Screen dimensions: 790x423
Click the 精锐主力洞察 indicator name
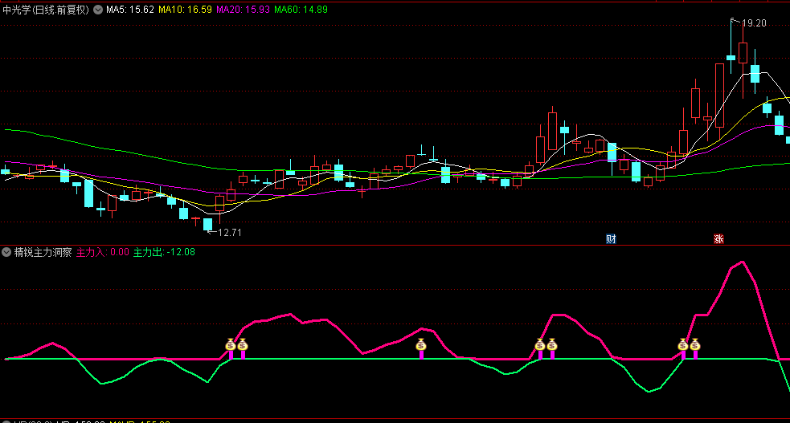pos(43,252)
